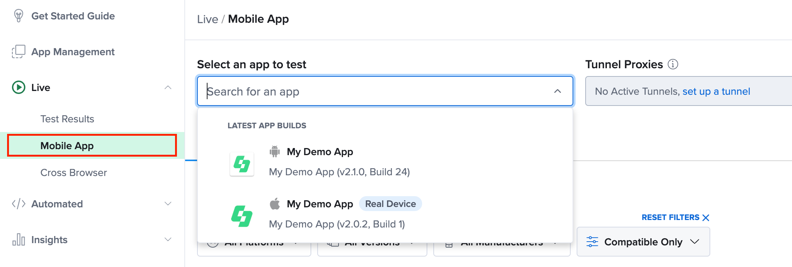Click the Tunnel Proxies info icon

click(x=673, y=64)
